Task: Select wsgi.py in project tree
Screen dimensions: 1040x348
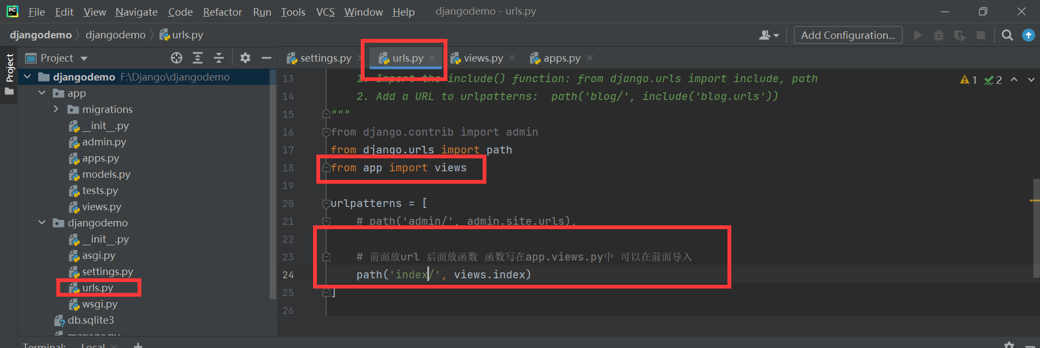Action: coord(93,304)
